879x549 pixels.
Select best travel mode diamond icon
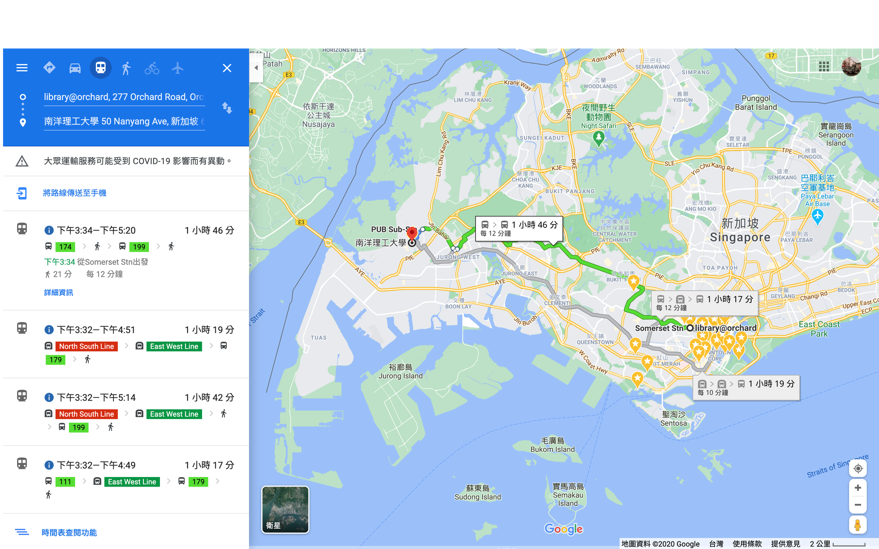click(x=49, y=68)
